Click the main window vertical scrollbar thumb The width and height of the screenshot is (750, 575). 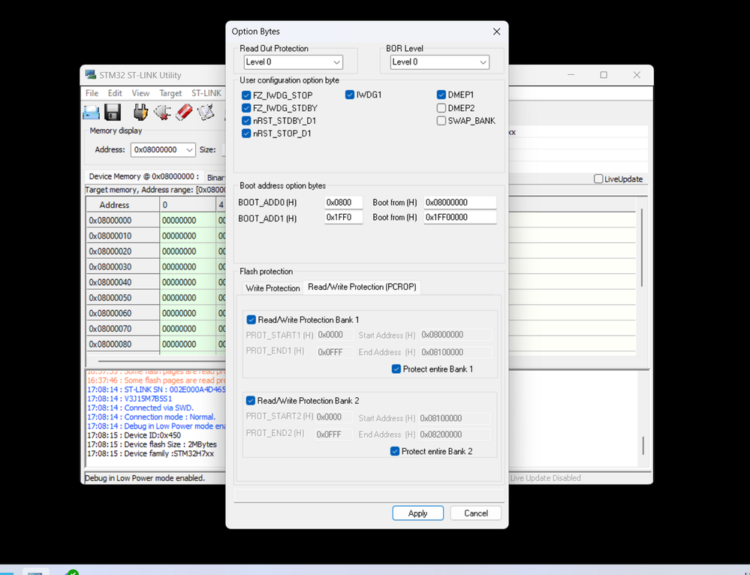[x=641, y=248]
